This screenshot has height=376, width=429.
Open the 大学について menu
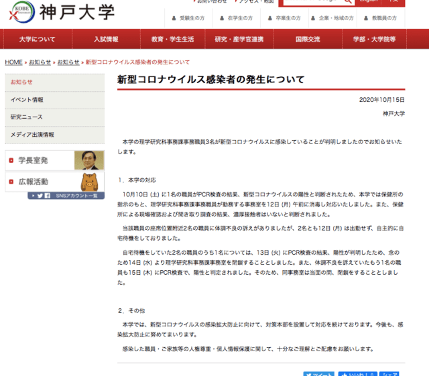tap(38, 39)
